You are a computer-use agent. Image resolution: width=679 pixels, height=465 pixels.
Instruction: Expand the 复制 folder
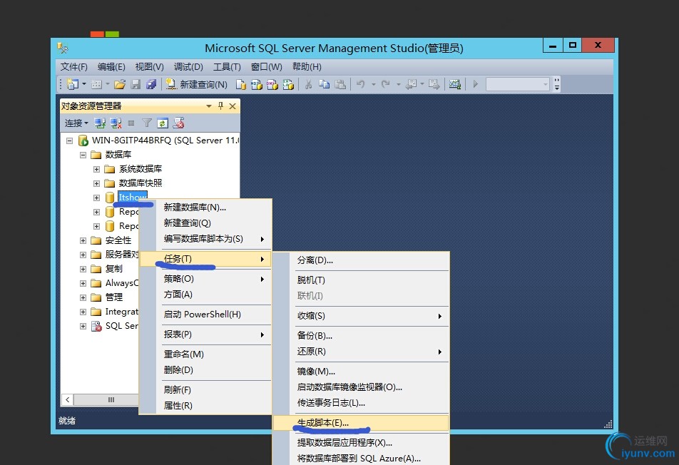83,270
